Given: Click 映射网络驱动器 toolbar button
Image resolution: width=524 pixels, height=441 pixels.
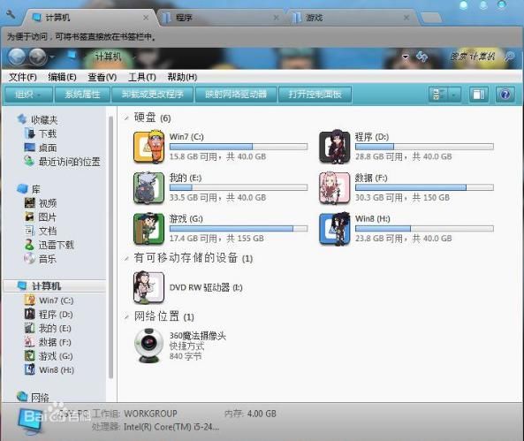Looking at the screenshot, I should point(236,95).
